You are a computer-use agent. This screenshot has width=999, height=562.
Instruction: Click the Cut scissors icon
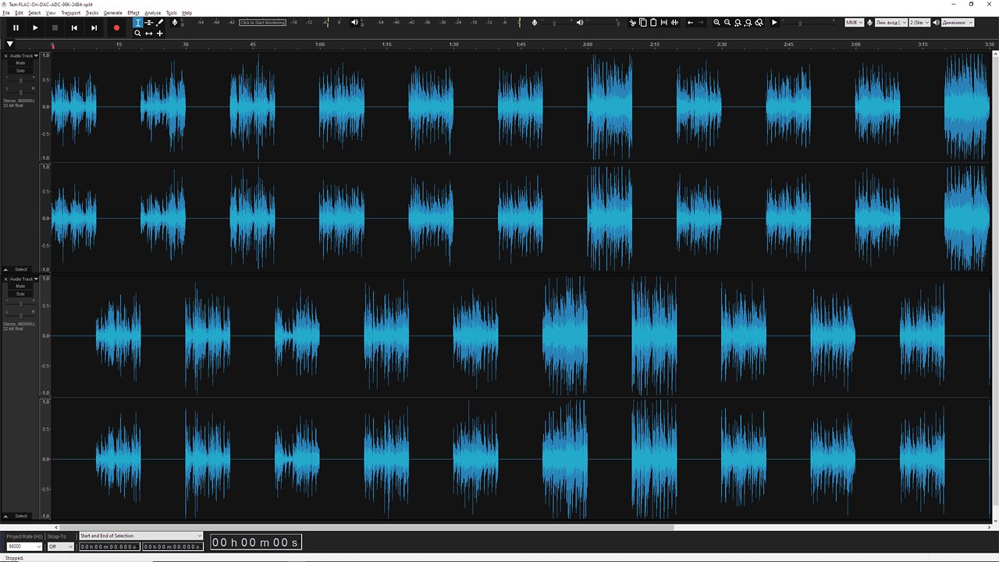(633, 23)
